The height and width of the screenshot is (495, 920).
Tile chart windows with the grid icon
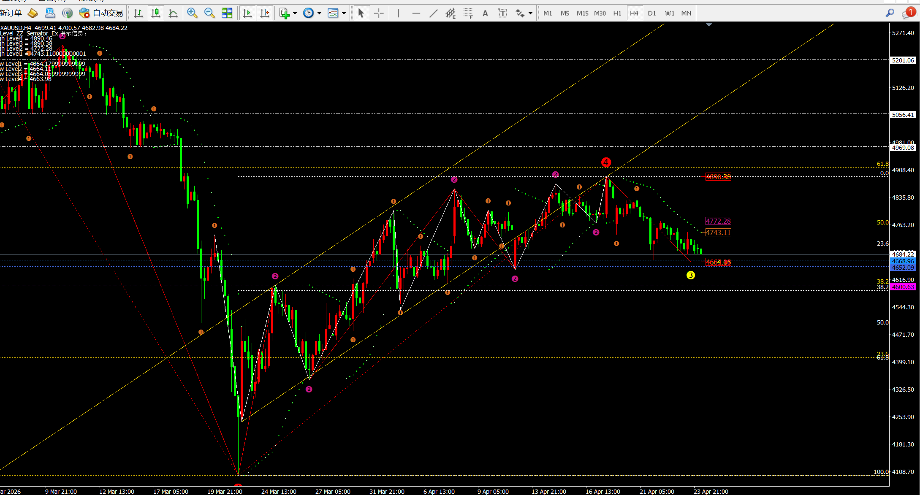pos(227,13)
